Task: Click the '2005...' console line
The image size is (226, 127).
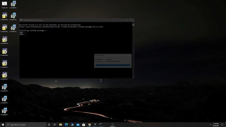Action: 23,32
